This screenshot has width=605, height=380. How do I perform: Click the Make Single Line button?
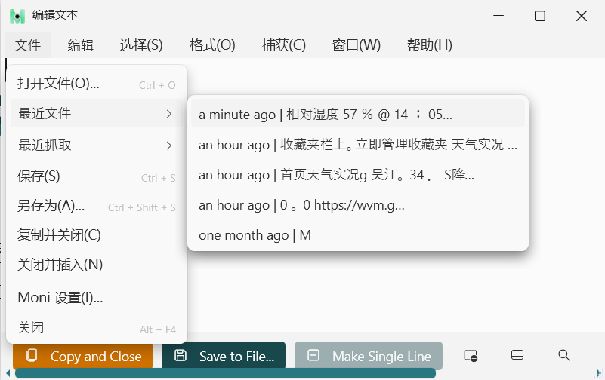click(x=369, y=356)
